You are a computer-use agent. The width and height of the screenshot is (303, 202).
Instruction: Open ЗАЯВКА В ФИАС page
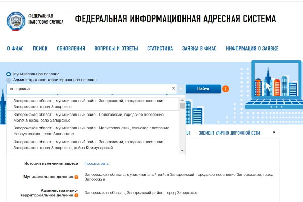point(199,48)
